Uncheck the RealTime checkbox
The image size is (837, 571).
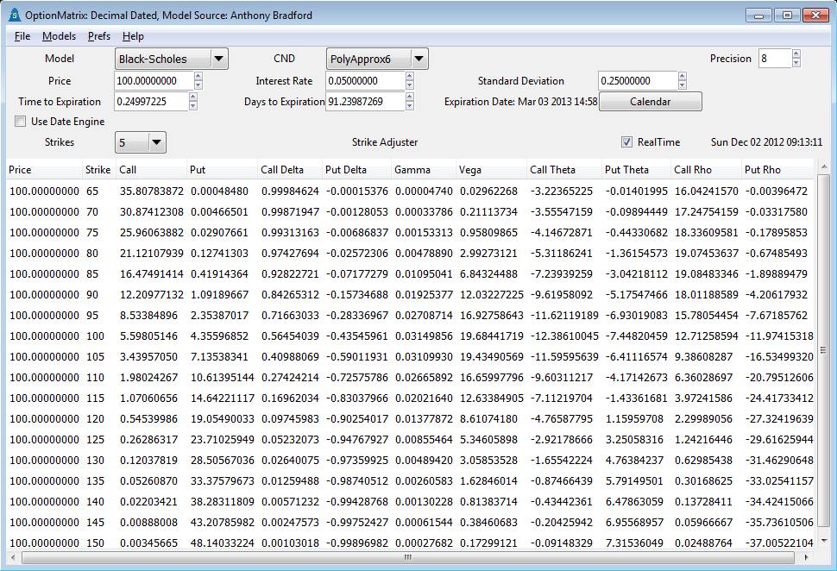pyautogui.click(x=627, y=142)
